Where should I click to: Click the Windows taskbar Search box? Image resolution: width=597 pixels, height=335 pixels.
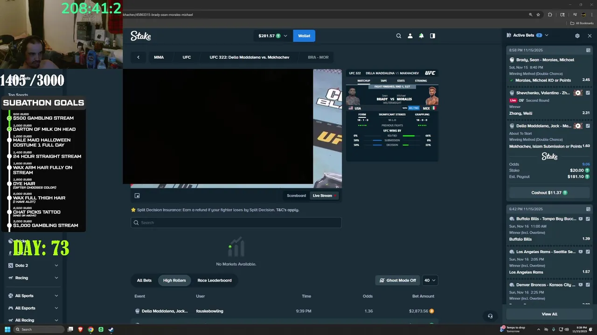click(39, 329)
